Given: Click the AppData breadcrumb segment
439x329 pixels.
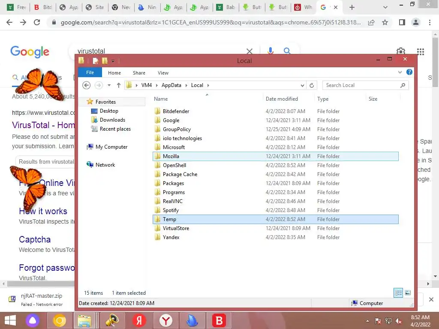Looking at the screenshot, I should (171, 85).
